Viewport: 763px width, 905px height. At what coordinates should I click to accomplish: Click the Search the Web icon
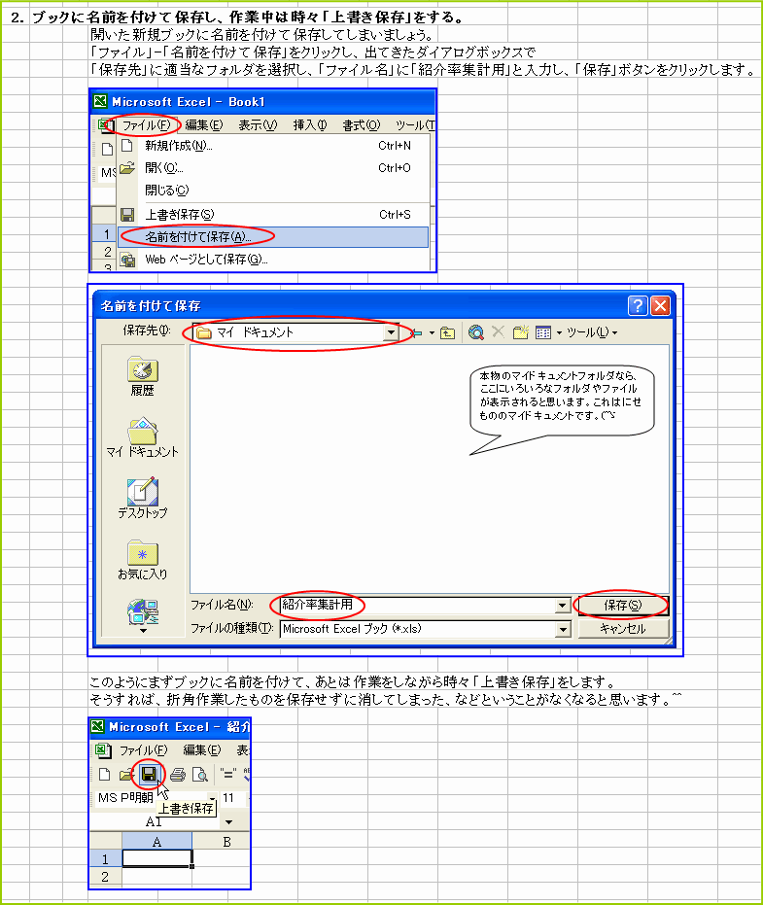[x=475, y=332]
